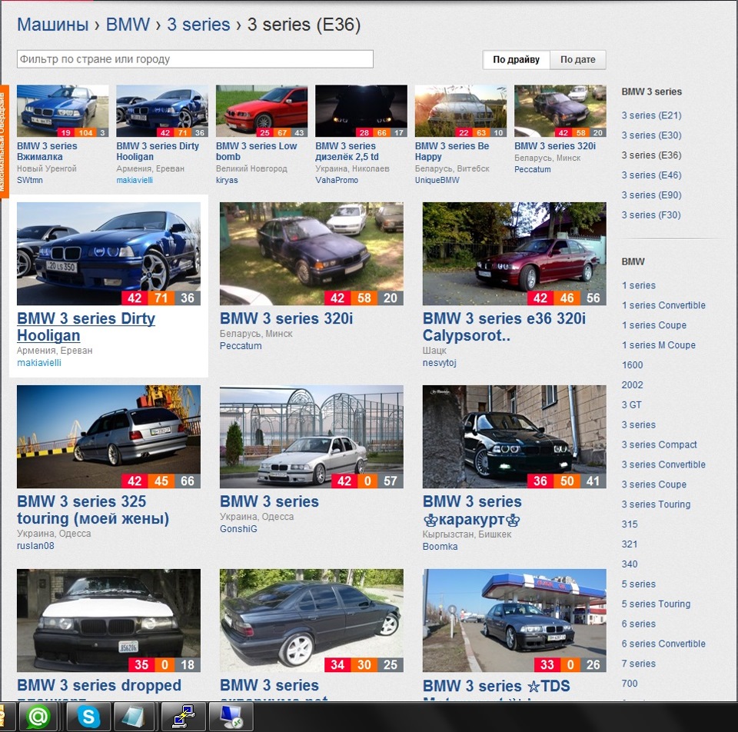
Task: Open user GonshiG profile
Action: pyautogui.click(x=238, y=529)
